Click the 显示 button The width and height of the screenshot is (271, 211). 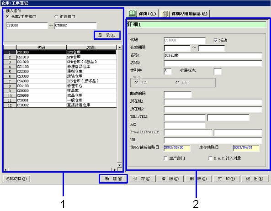(x=107, y=35)
